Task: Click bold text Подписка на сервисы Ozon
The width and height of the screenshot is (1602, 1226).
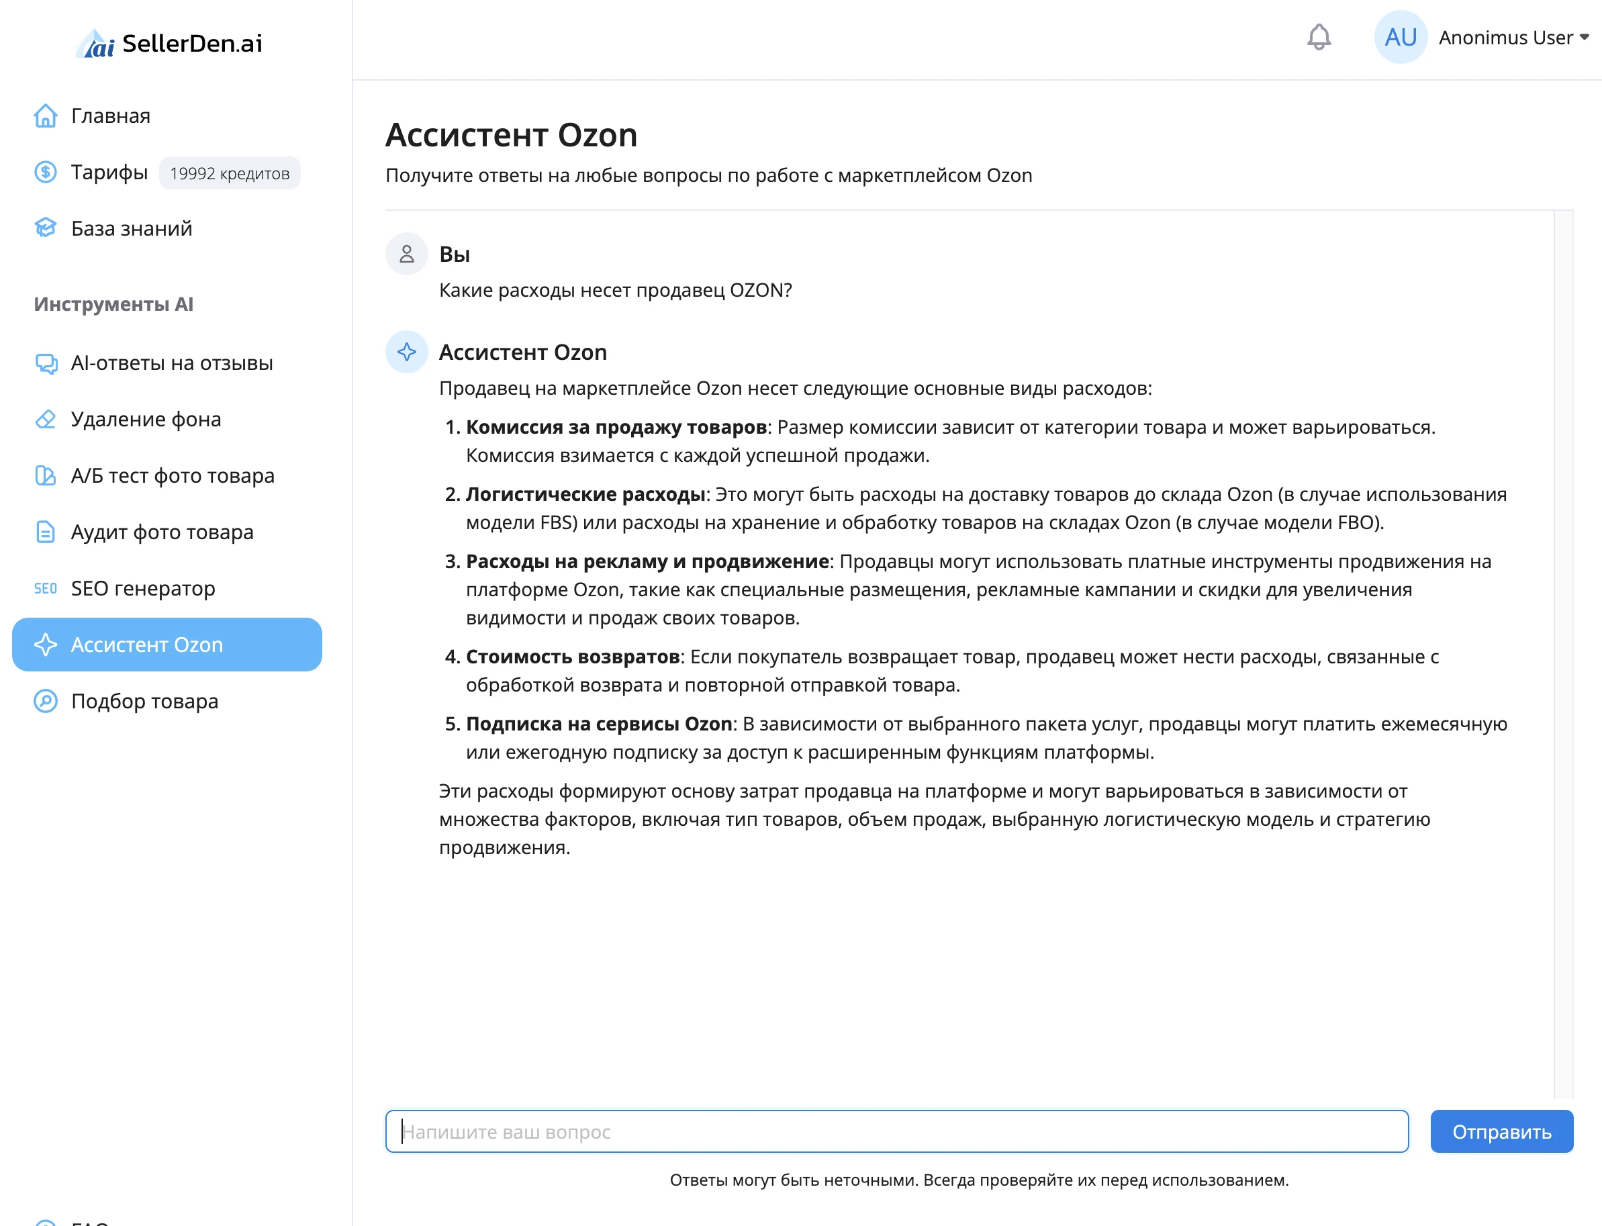Action: pyautogui.click(x=599, y=724)
